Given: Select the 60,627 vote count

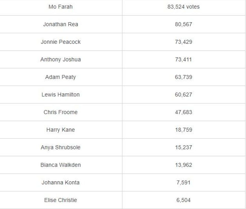Looking at the screenshot, I should pyautogui.click(x=183, y=94).
